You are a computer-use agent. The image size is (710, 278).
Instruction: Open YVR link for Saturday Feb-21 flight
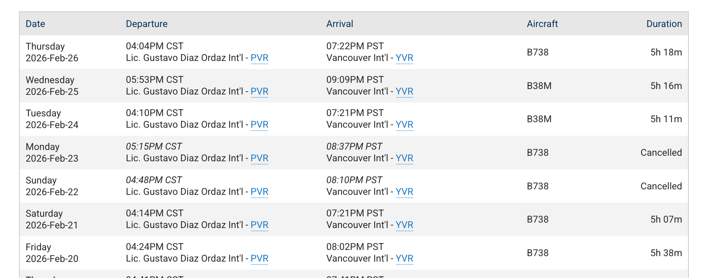pos(404,225)
